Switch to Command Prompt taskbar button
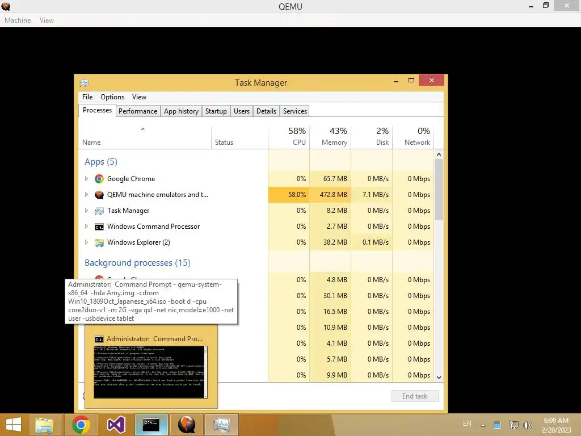Screen dimensions: 581x436 click(x=151, y=425)
